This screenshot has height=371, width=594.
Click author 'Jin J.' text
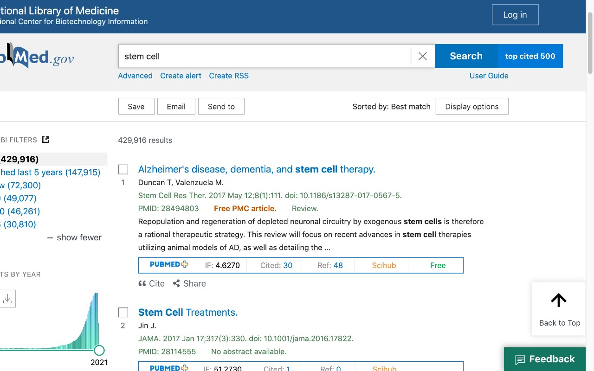147,326
